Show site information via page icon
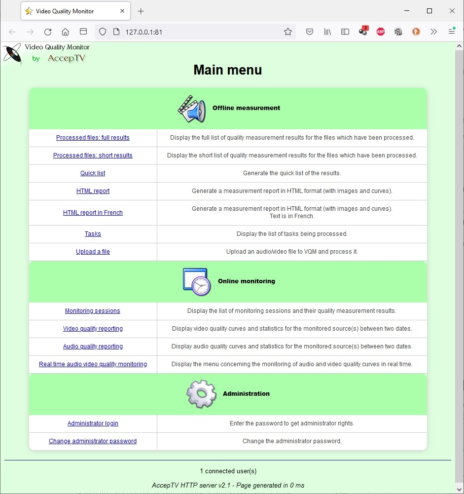 (x=116, y=32)
